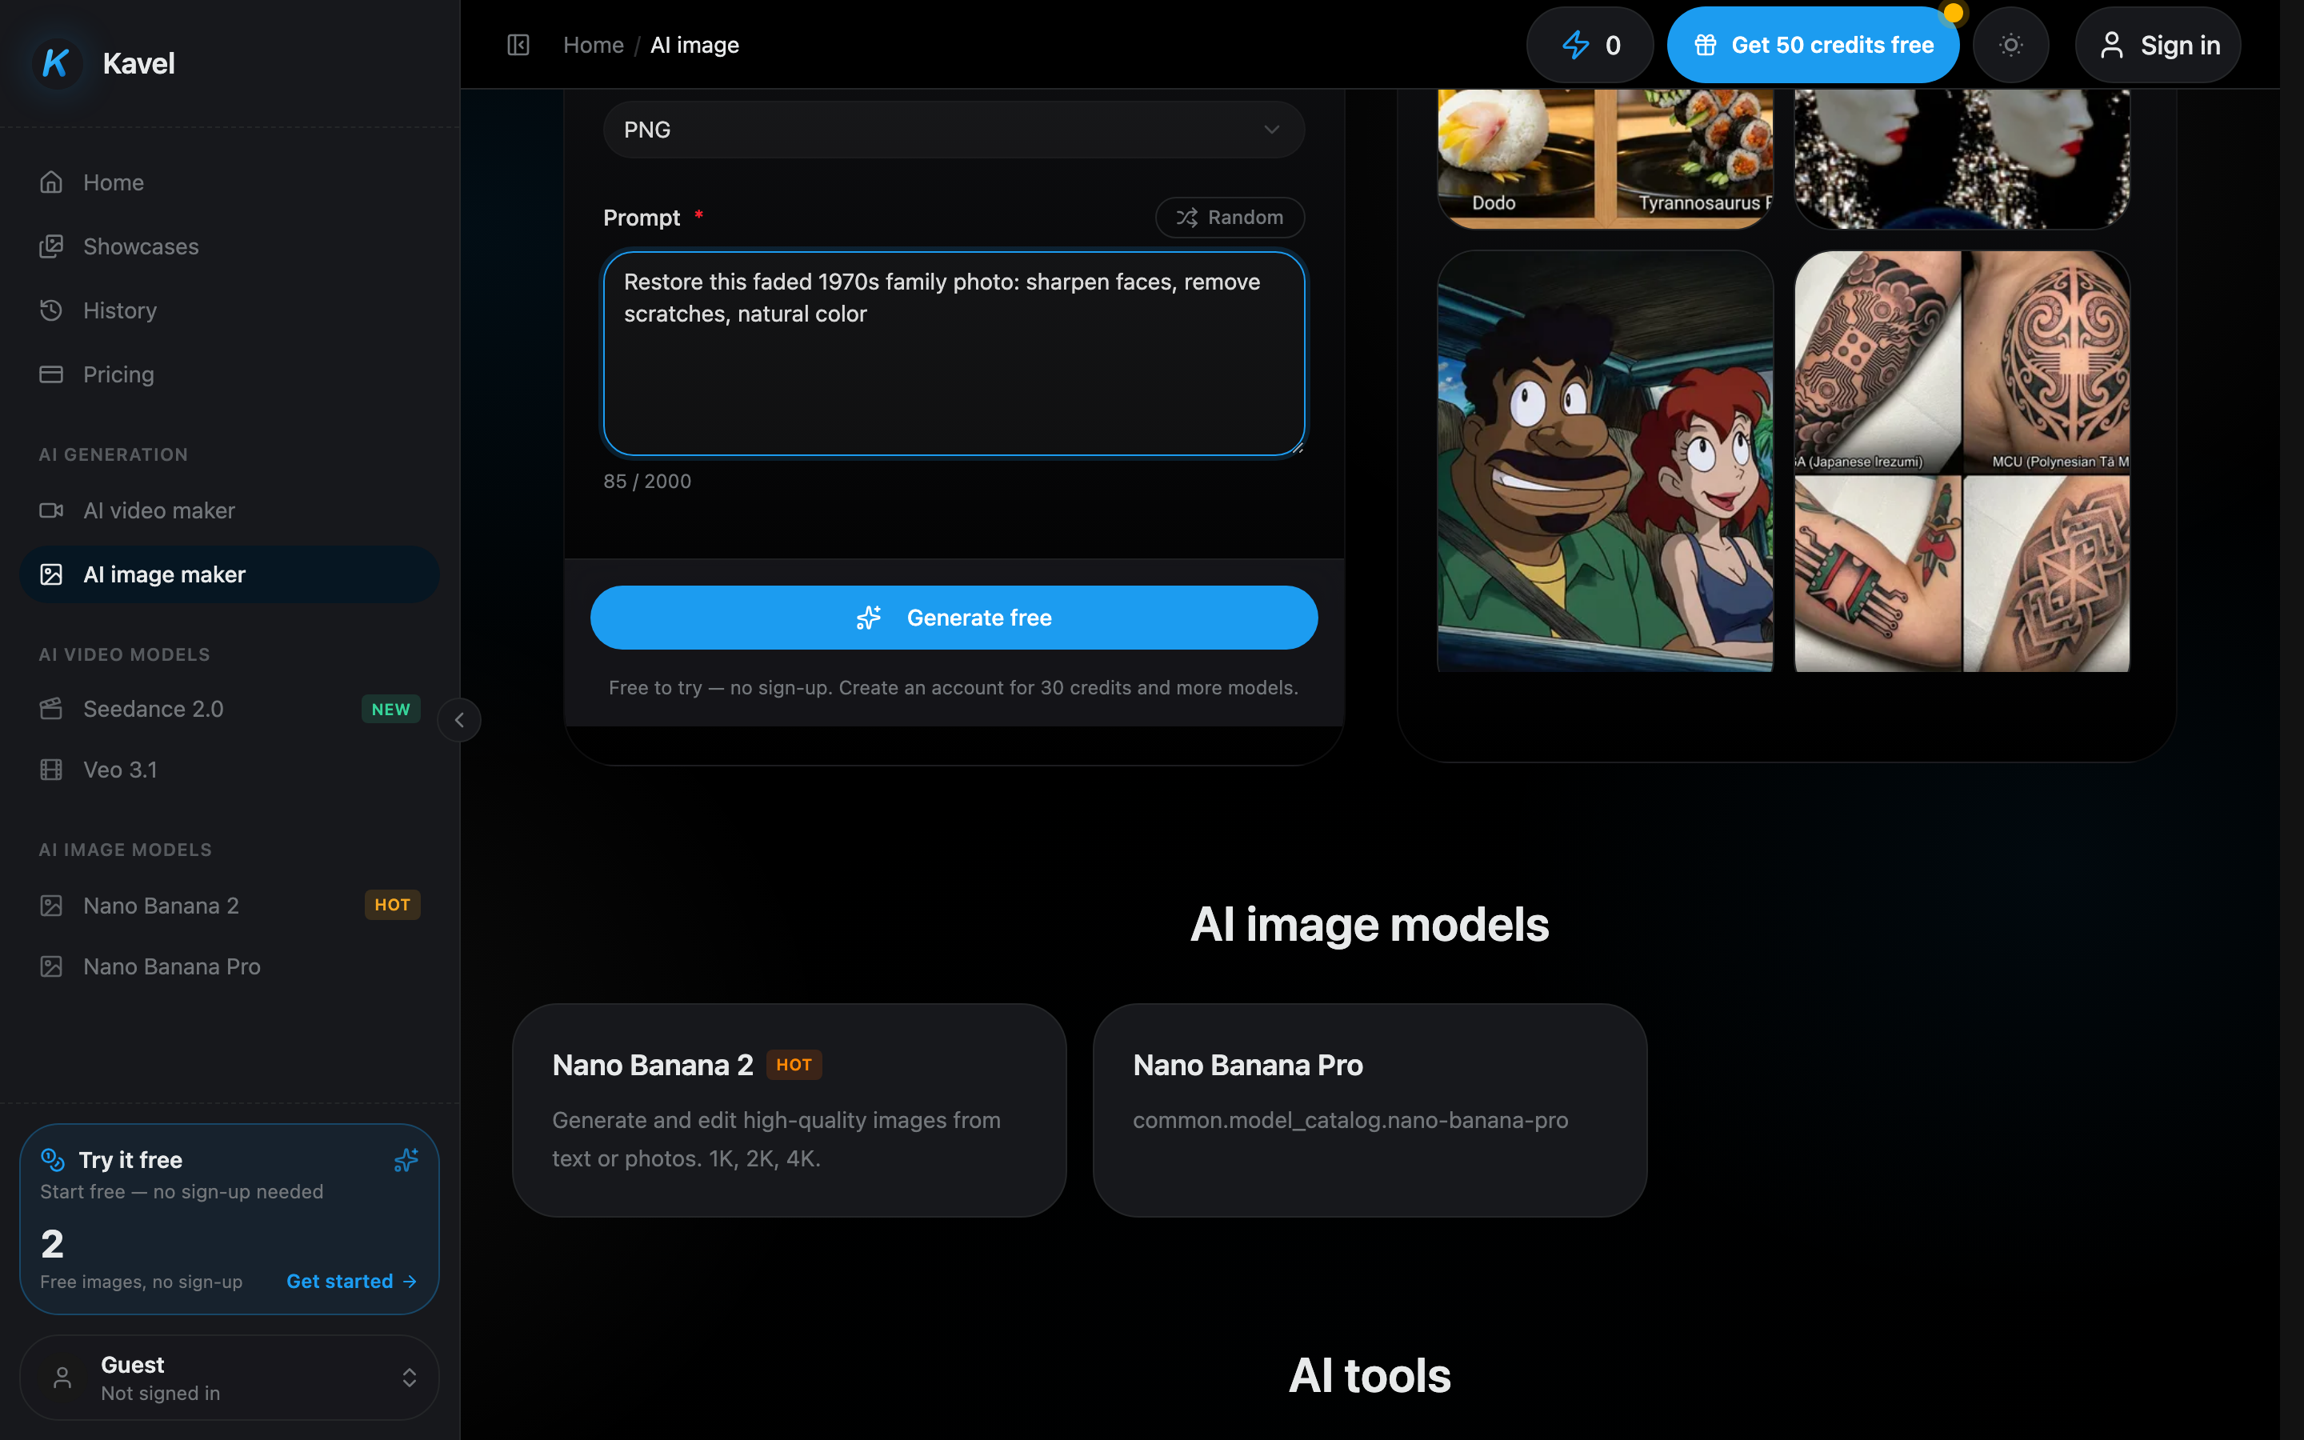Open the tattoo styles collage thumbnail
Screen dimensions: 2304x1440
tap(1962, 461)
